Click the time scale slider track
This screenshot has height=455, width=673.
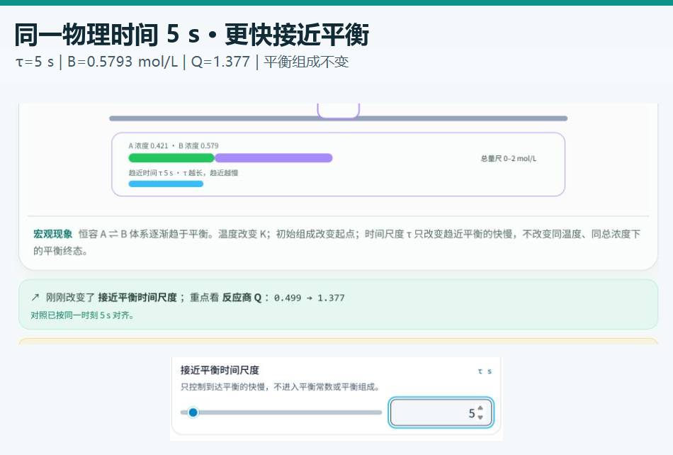tap(281, 412)
